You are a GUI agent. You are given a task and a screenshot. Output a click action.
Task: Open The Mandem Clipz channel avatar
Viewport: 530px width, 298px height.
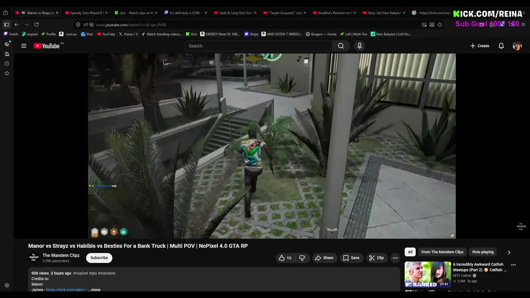[34, 258]
